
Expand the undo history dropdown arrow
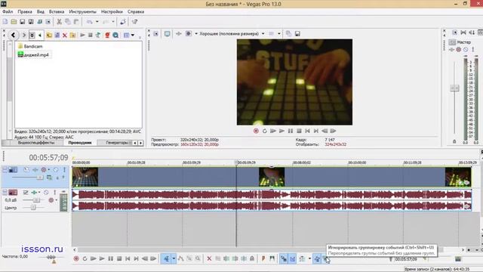point(97,22)
